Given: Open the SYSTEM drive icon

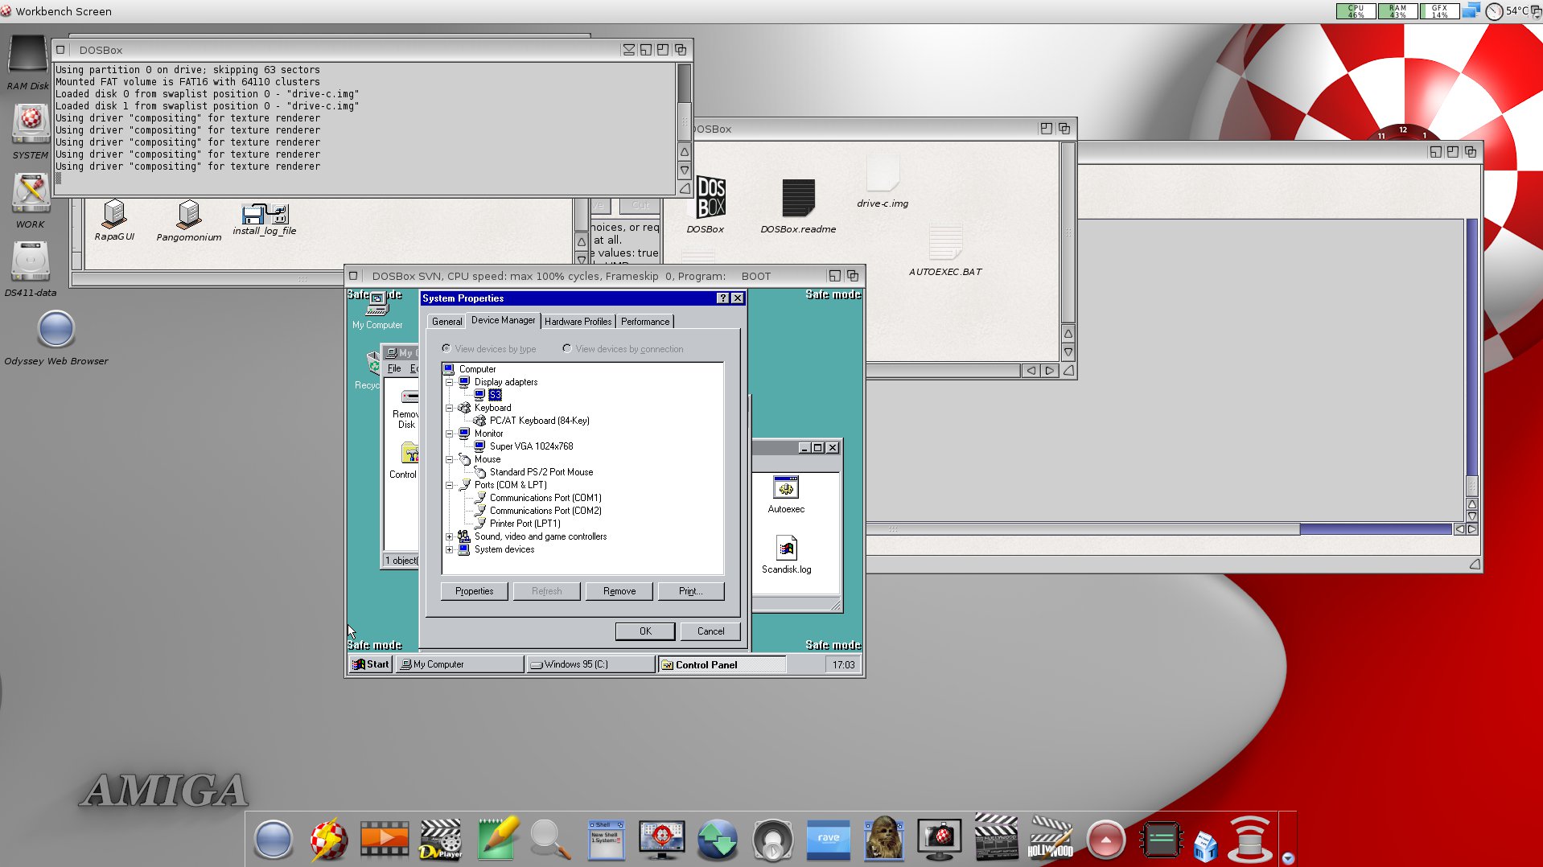Looking at the screenshot, I should pyautogui.click(x=31, y=125).
